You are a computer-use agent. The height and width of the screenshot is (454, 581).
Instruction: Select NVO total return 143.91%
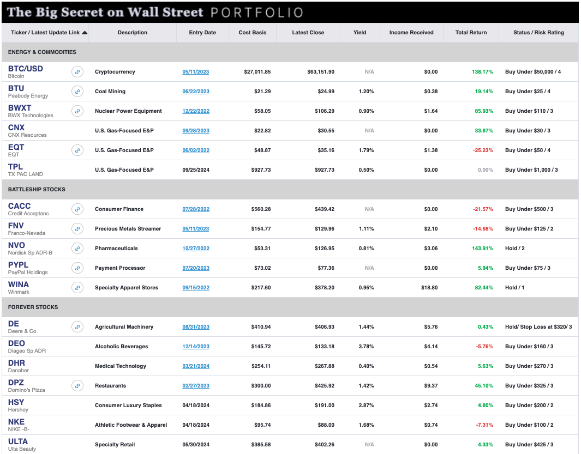tap(482, 249)
